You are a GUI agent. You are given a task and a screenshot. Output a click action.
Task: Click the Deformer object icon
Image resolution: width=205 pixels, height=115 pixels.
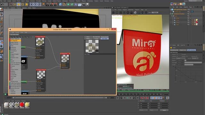(x=76, y=4)
